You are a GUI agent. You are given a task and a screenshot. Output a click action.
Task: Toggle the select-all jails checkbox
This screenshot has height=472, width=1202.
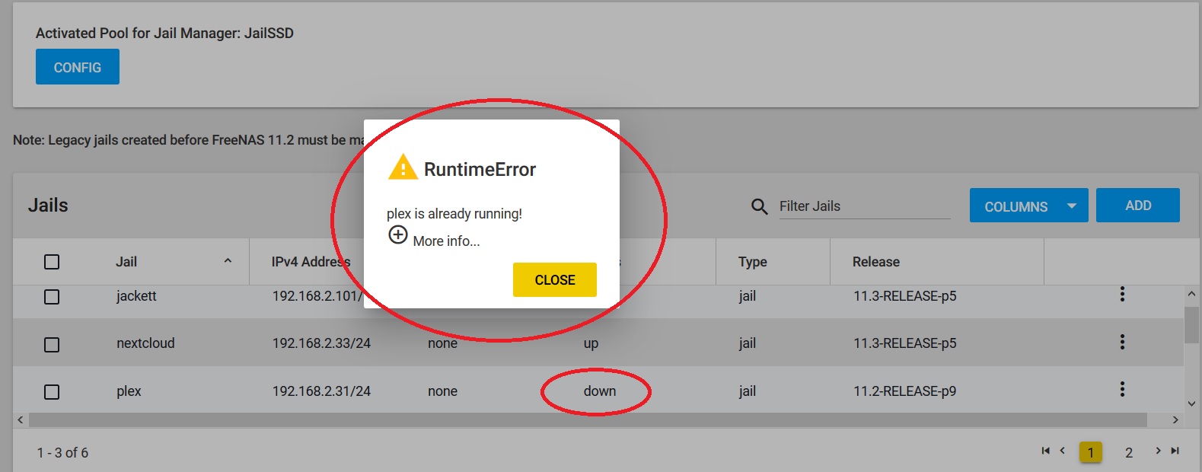(x=52, y=262)
